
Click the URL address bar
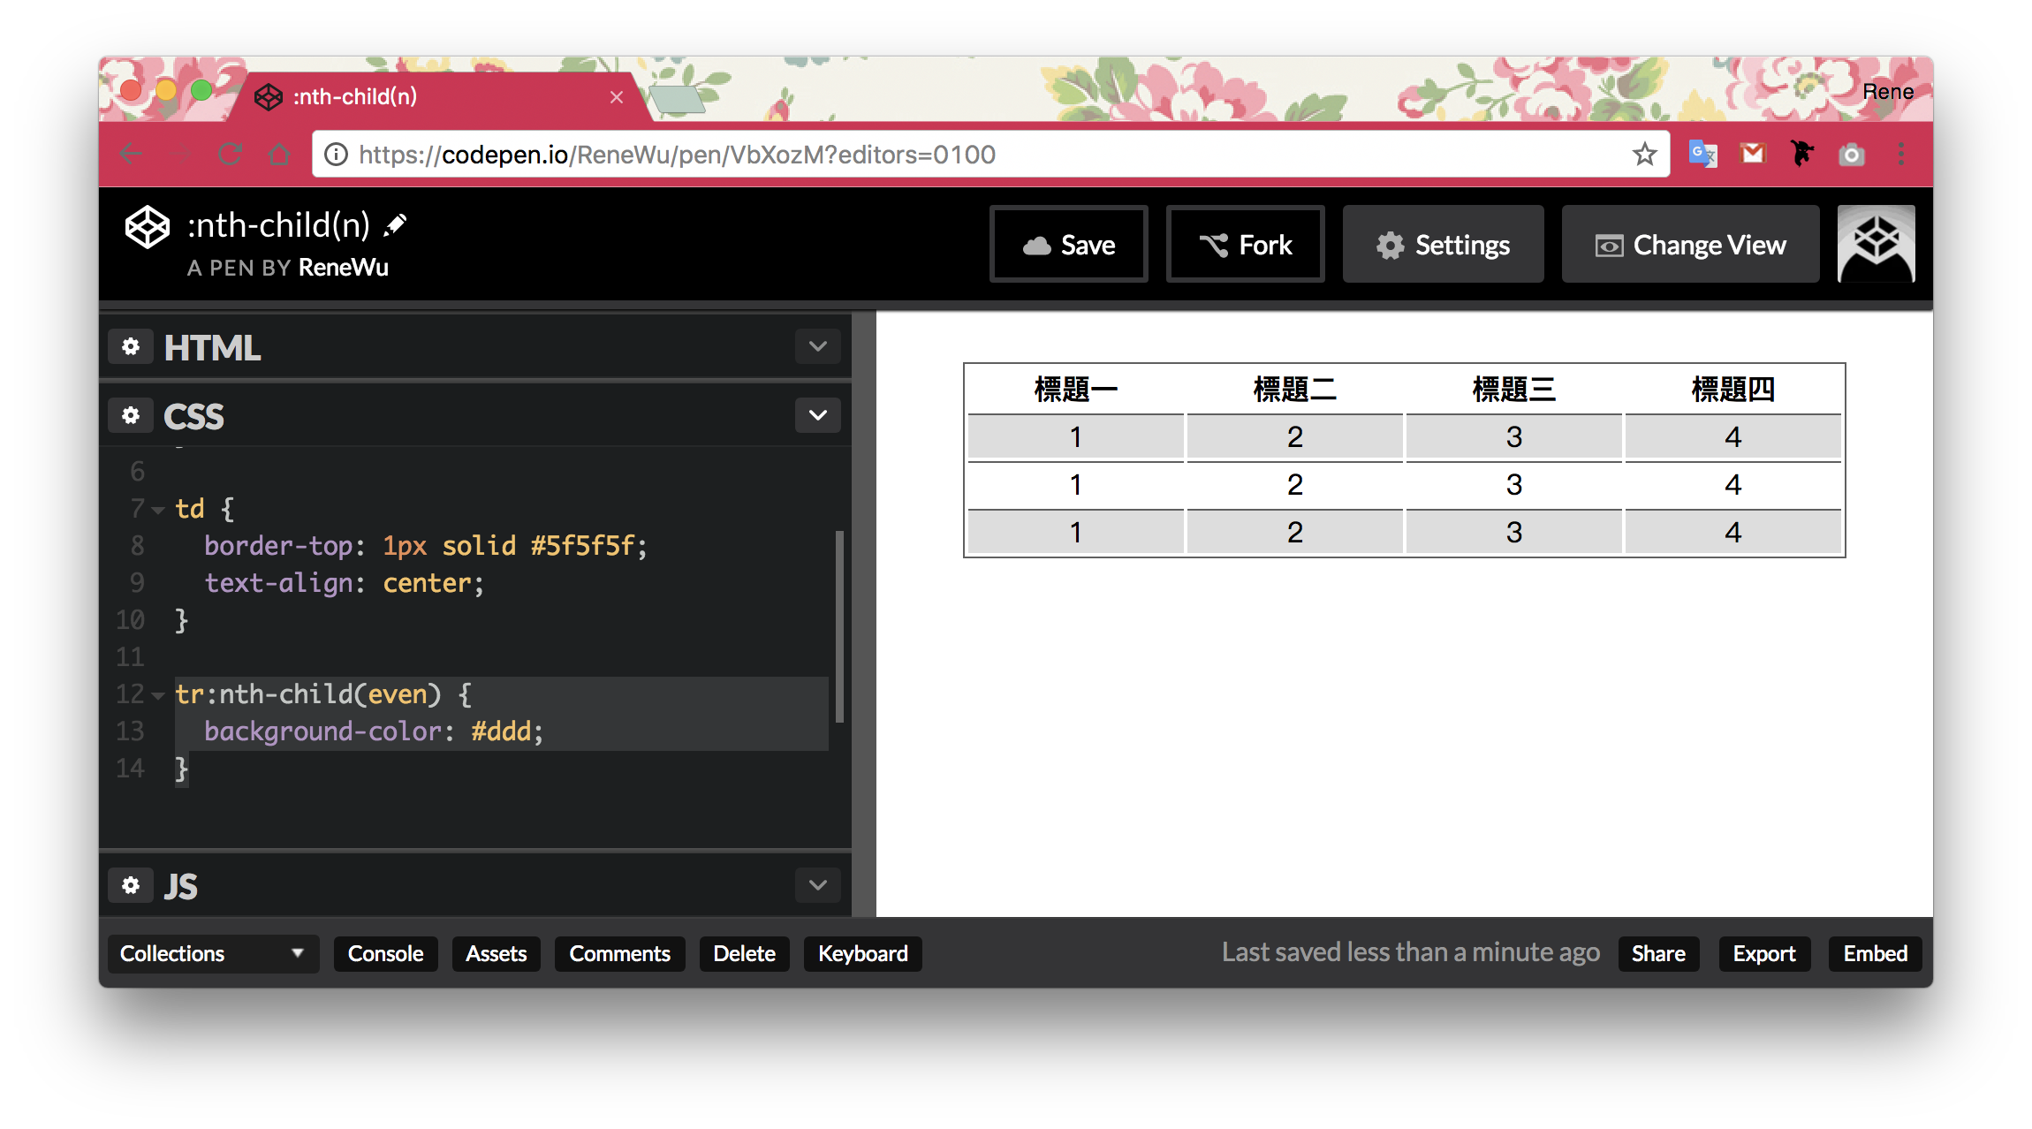coord(989,155)
